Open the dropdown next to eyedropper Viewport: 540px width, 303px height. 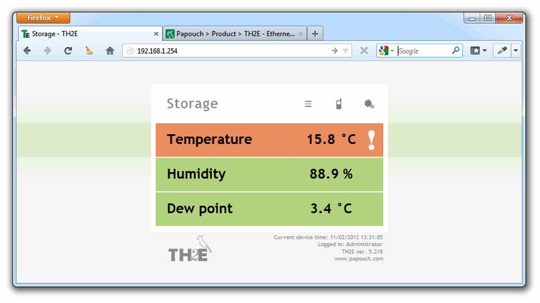coord(516,51)
